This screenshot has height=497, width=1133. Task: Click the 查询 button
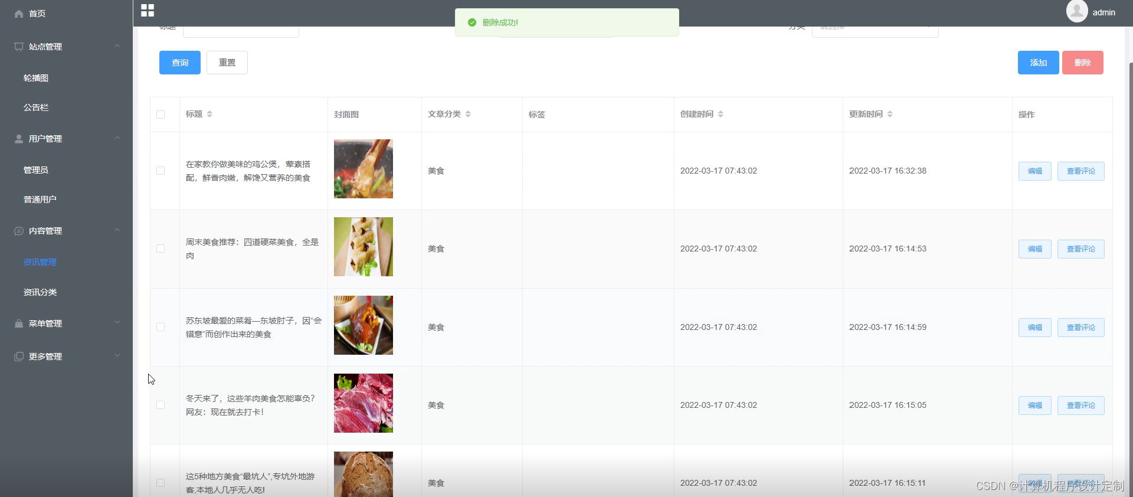pos(180,63)
